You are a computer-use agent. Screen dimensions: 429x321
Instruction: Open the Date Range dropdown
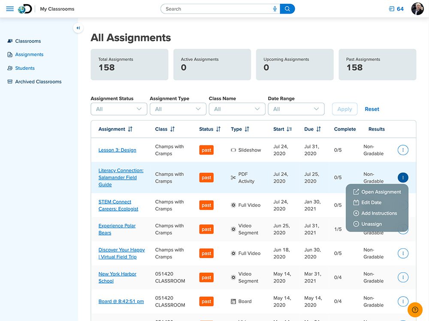(x=296, y=109)
